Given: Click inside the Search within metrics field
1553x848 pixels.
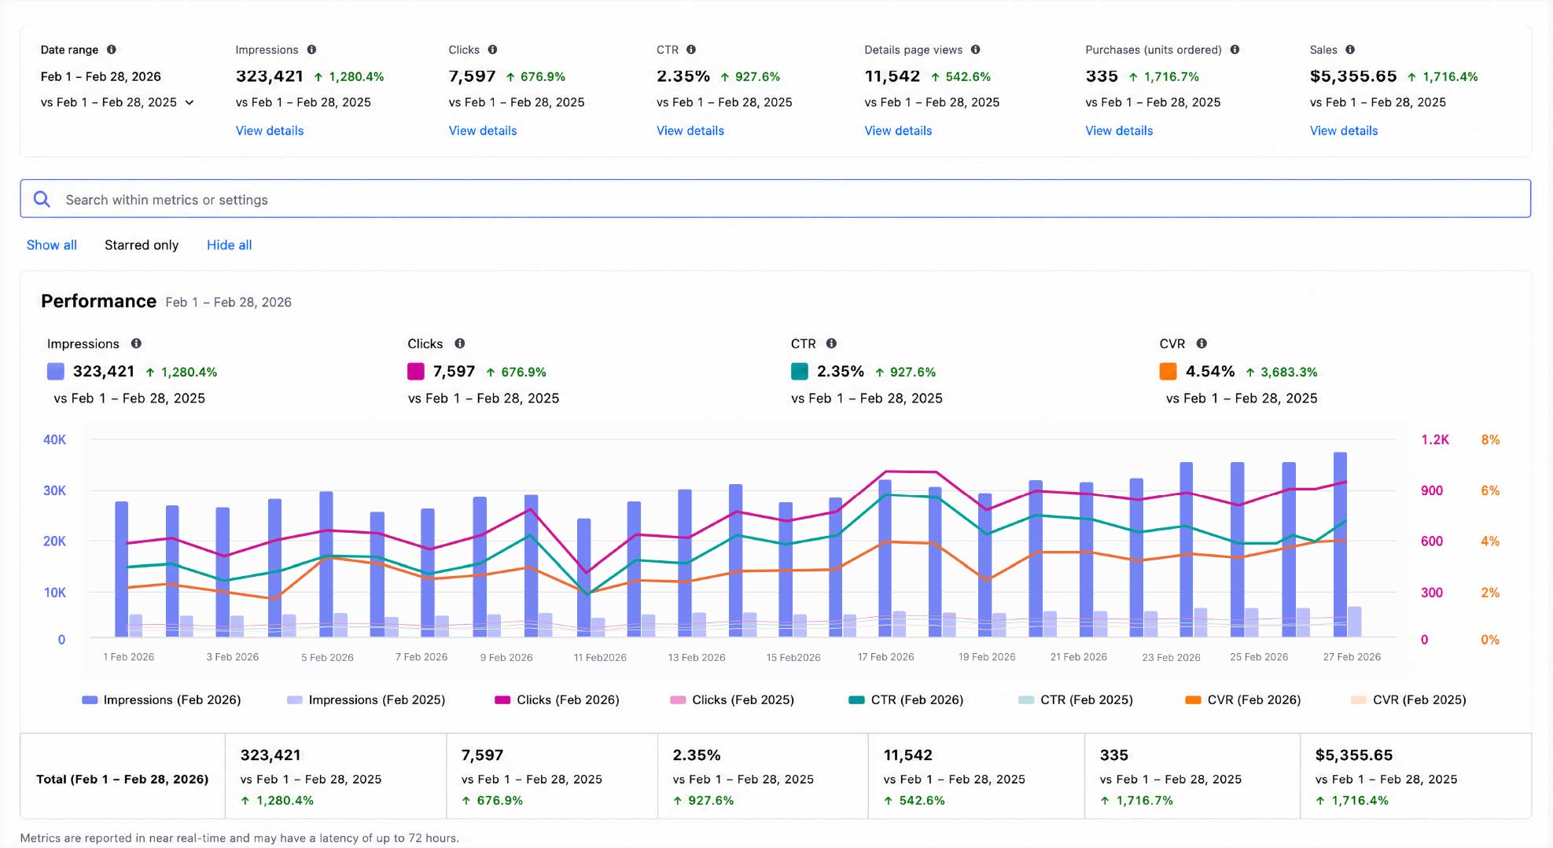Looking at the screenshot, I should tap(775, 199).
